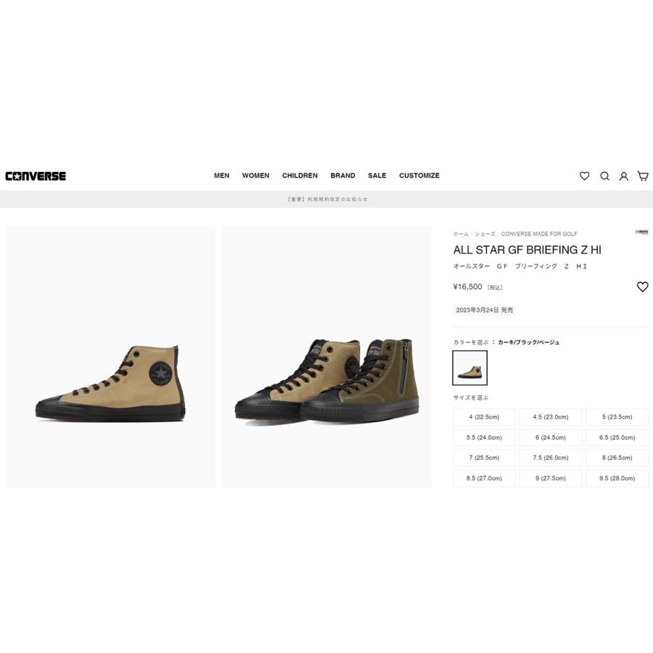Open the small brand badge above product title
Viewport: 653px width, 653px height.
pyautogui.click(x=642, y=232)
